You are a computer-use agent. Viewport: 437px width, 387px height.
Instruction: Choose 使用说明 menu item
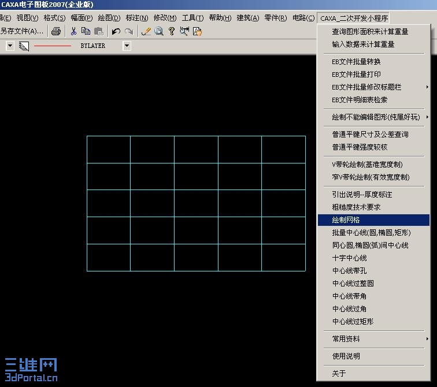coord(373,356)
